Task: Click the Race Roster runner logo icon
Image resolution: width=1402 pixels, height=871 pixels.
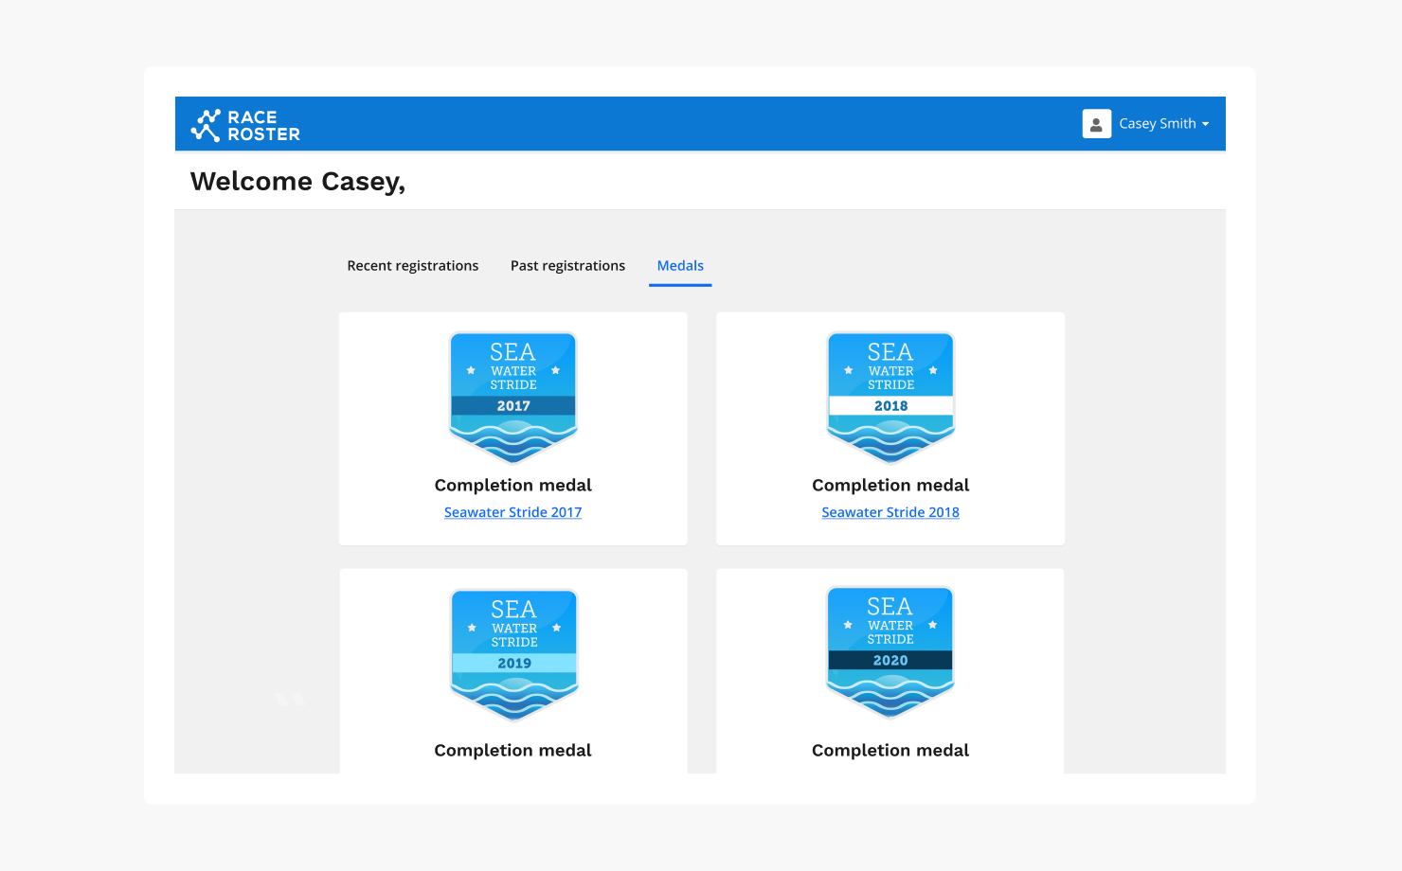Action: tap(205, 125)
